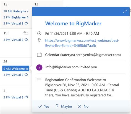Open the 2 PM BigMarker event
The height and width of the screenshot is (114, 131).
16,17
